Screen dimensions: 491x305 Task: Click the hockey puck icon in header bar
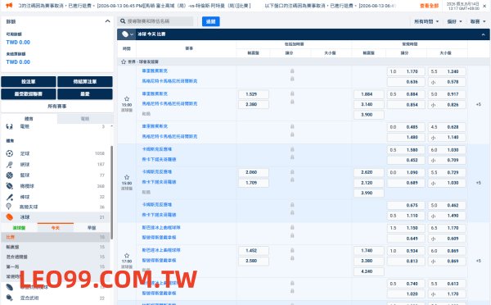(125, 34)
